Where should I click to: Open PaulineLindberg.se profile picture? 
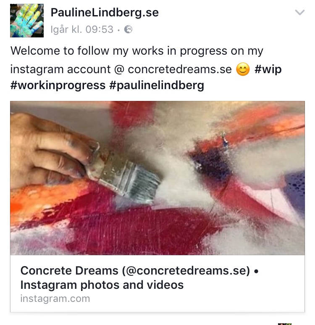pos(27,21)
